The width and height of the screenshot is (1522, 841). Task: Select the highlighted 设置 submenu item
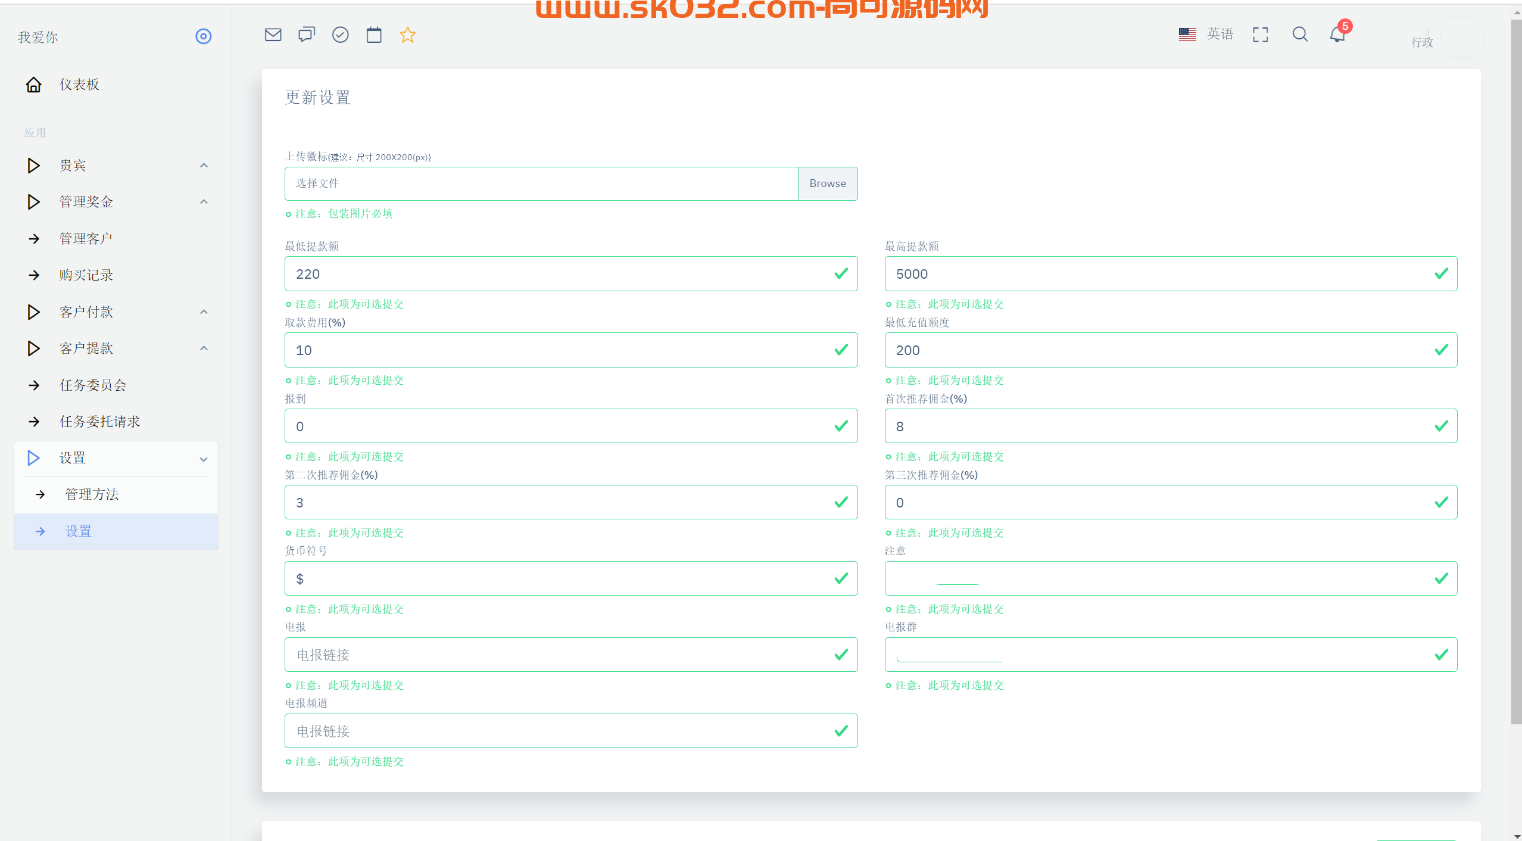pos(116,531)
